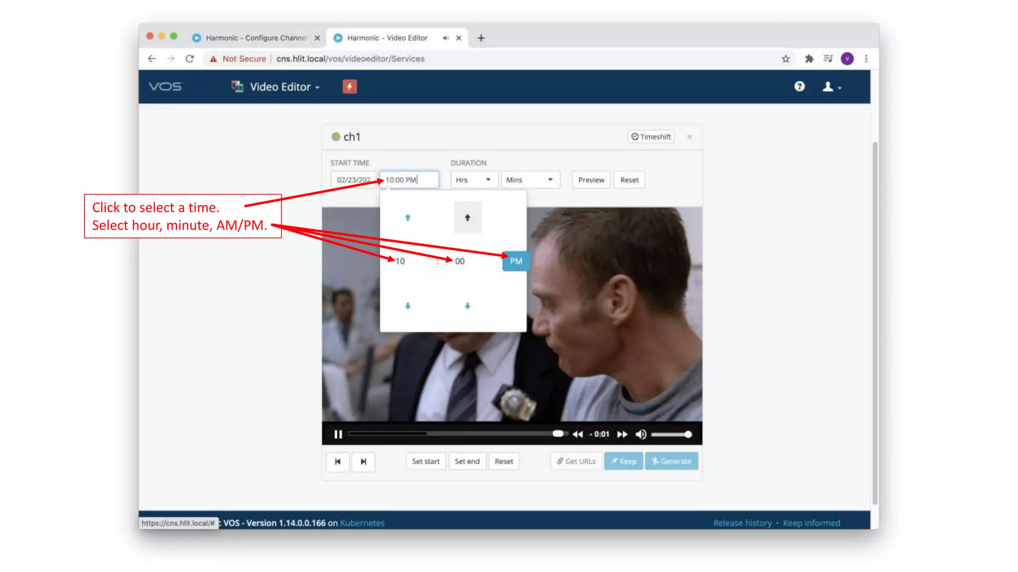Click the Set start button
Image resolution: width=1018 pixels, height=572 pixels.
click(x=425, y=461)
